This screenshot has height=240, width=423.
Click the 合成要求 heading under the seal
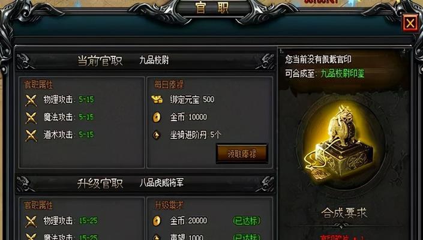click(344, 213)
